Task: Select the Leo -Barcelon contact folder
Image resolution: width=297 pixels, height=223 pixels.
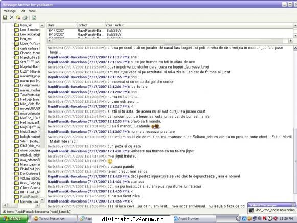Action: (27, 30)
